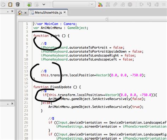Click the greyed Step Out debug icon
Viewport: 167px width, 140px height.
(x=156, y=5)
